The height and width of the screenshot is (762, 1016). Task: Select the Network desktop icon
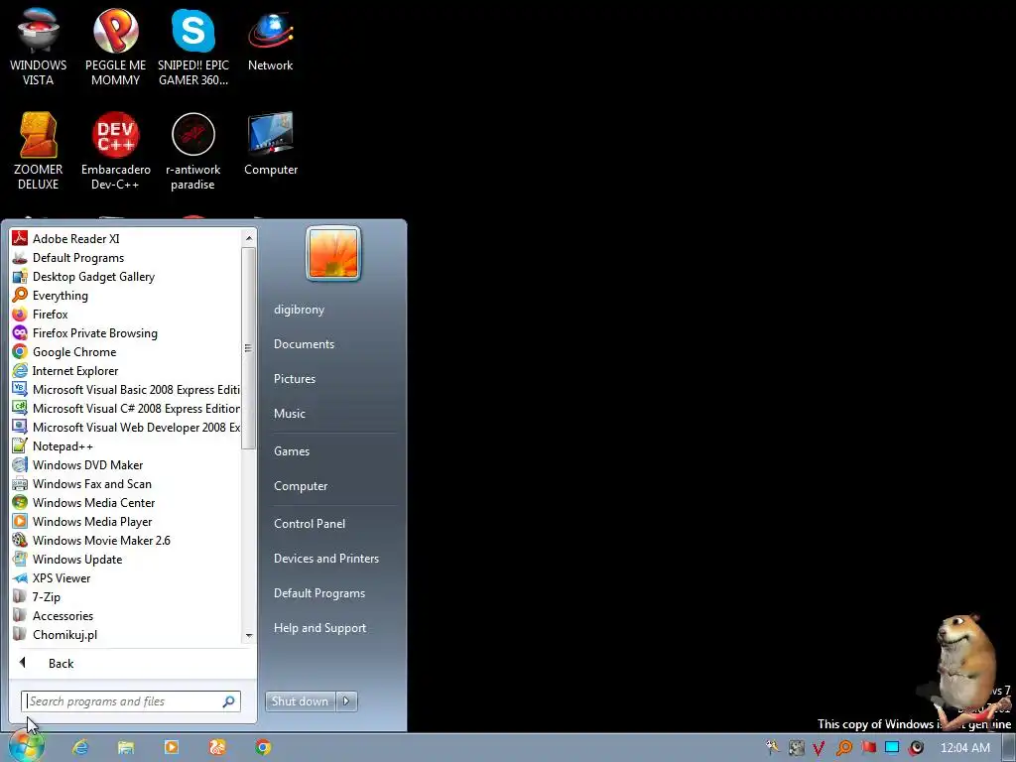(270, 40)
